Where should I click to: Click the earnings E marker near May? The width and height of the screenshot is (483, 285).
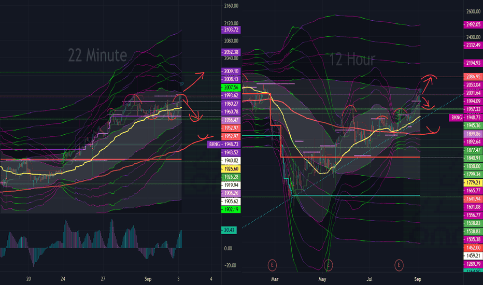coord(329,265)
